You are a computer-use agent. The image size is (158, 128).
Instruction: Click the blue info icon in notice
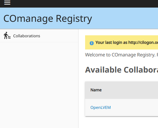[92, 43]
